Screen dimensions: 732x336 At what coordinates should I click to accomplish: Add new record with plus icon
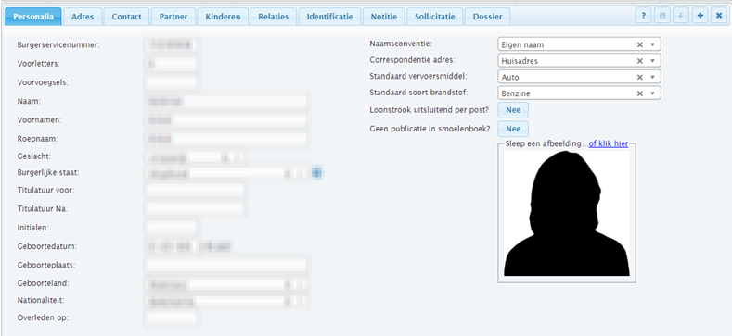point(700,16)
